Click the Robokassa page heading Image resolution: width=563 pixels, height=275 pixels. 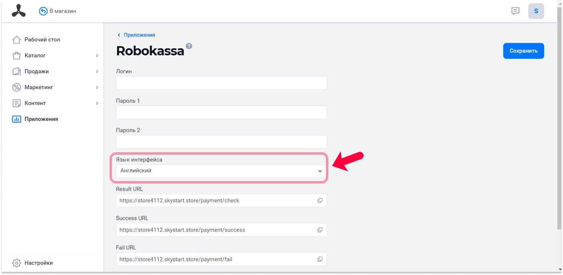150,51
